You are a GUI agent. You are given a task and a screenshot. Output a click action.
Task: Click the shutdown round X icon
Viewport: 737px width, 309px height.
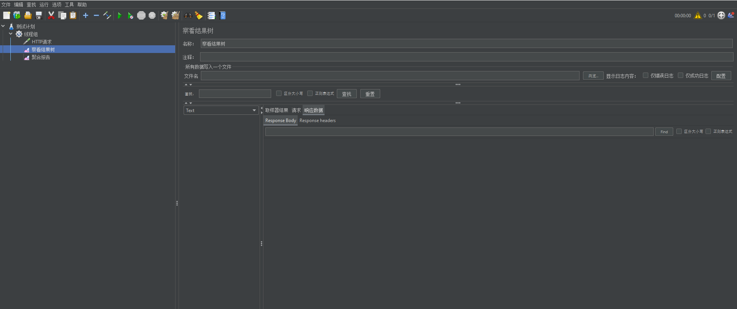[x=152, y=15]
